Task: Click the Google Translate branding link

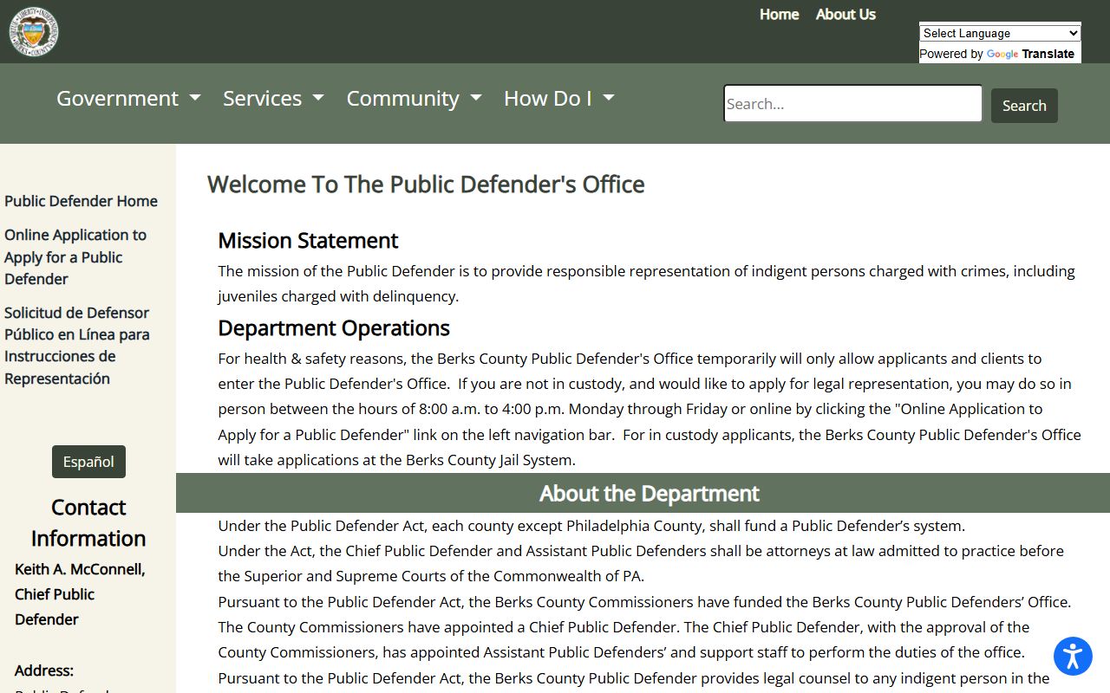Action: tap(1030, 54)
